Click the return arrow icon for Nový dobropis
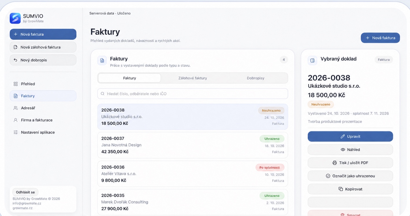 (16, 60)
